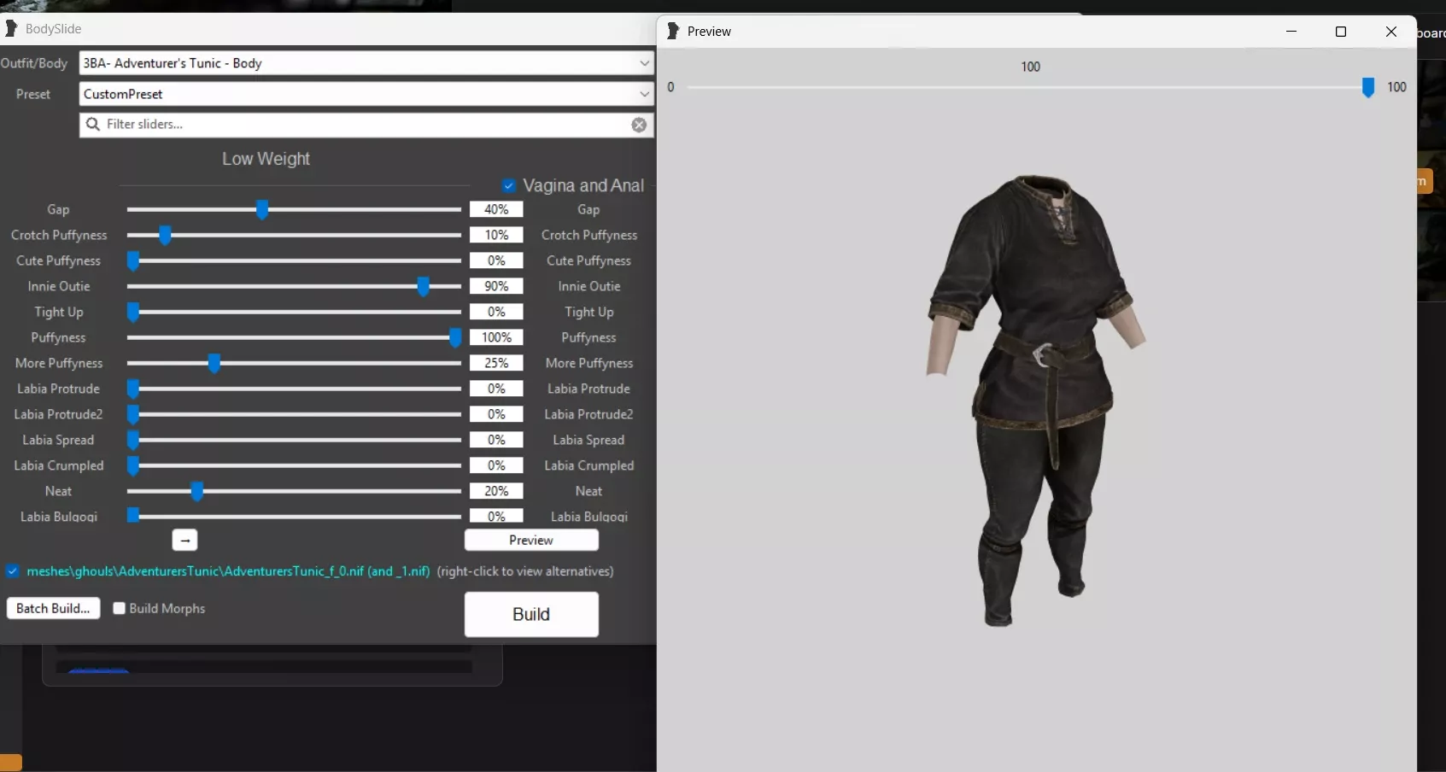Click the Puffyness 100% value field
Screen dimensions: 1446x772
496,337
